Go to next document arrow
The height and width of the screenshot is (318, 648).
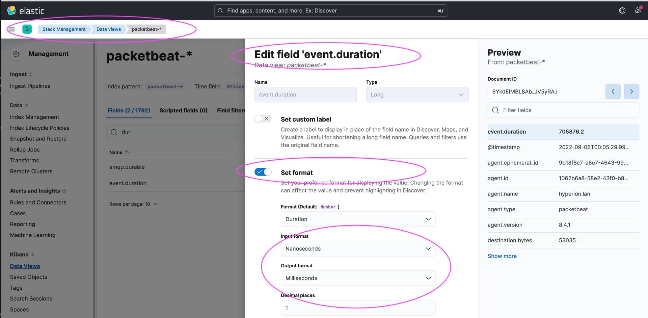tap(631, 91)
